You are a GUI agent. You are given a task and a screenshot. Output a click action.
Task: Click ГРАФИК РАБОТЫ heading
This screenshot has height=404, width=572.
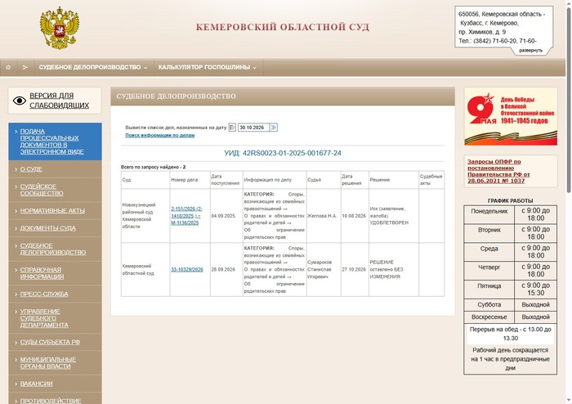coord(511,200)
